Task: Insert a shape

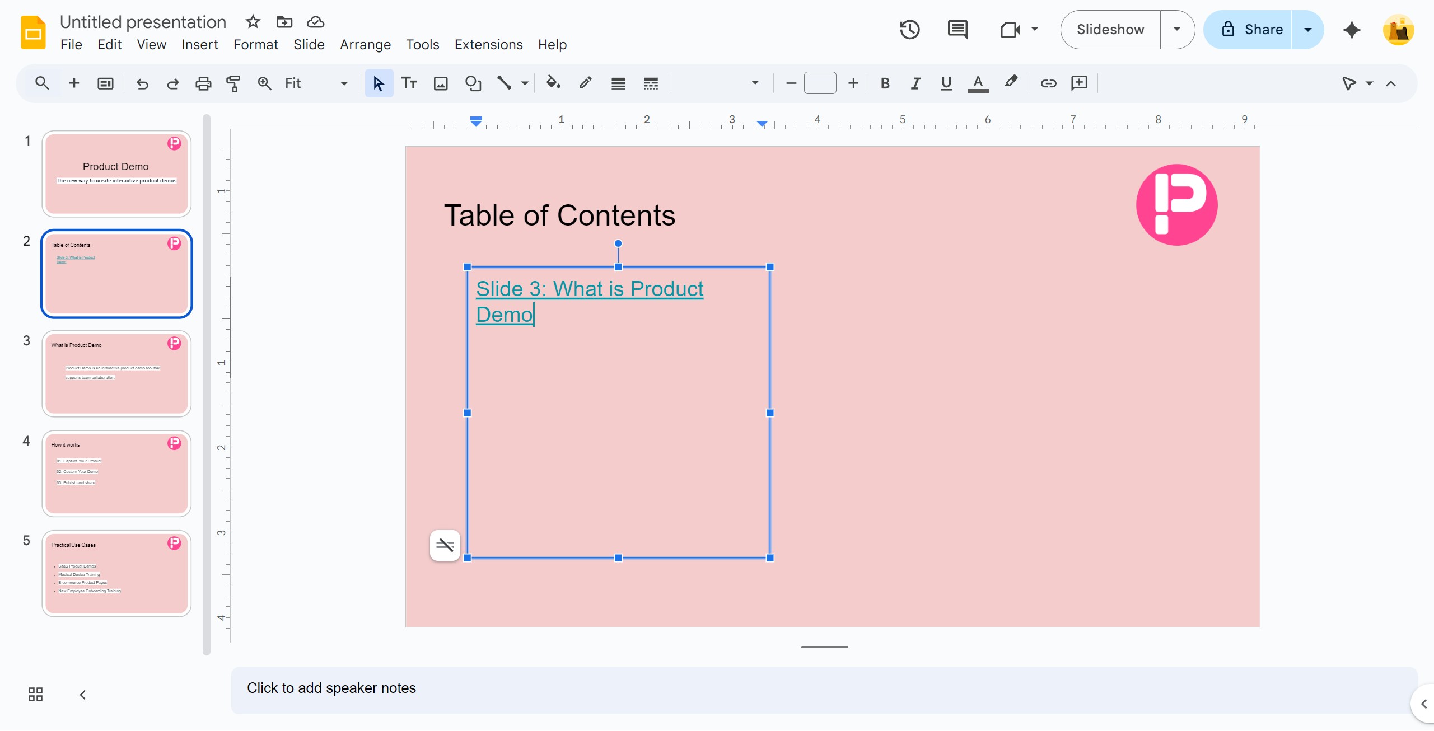Action: click(473, 83)
